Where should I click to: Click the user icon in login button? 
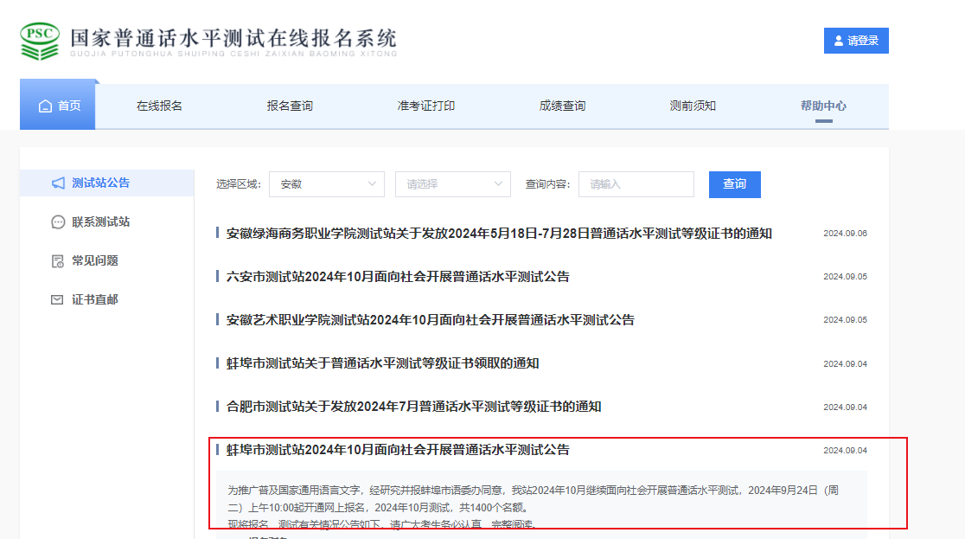(x=838, y=41)
